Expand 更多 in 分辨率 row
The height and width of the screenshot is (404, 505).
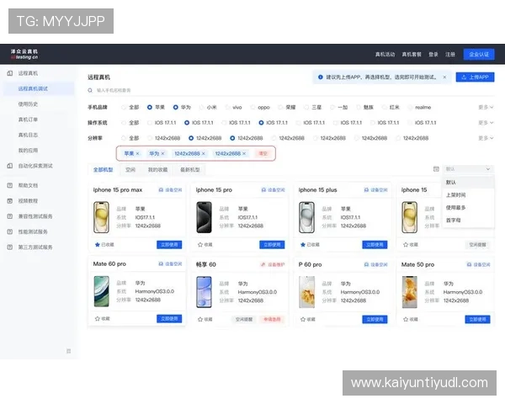click(486, 138)
